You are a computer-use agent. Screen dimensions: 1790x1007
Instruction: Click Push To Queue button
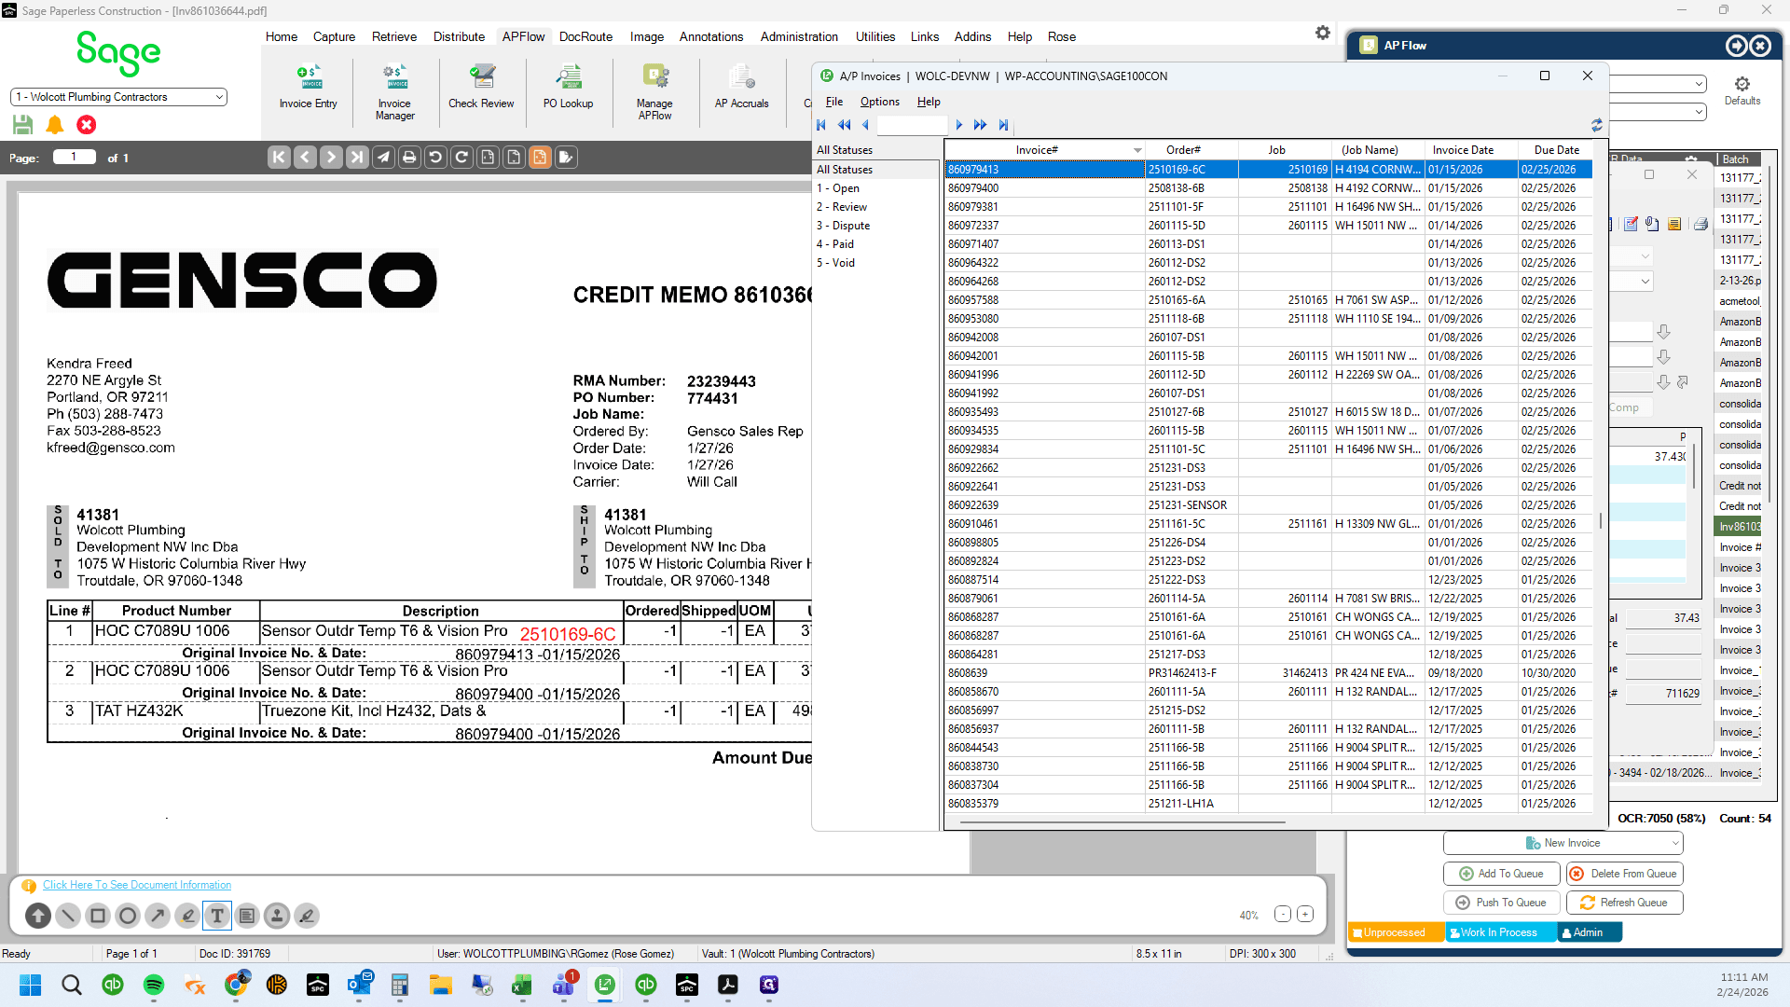pos(1501,903)
